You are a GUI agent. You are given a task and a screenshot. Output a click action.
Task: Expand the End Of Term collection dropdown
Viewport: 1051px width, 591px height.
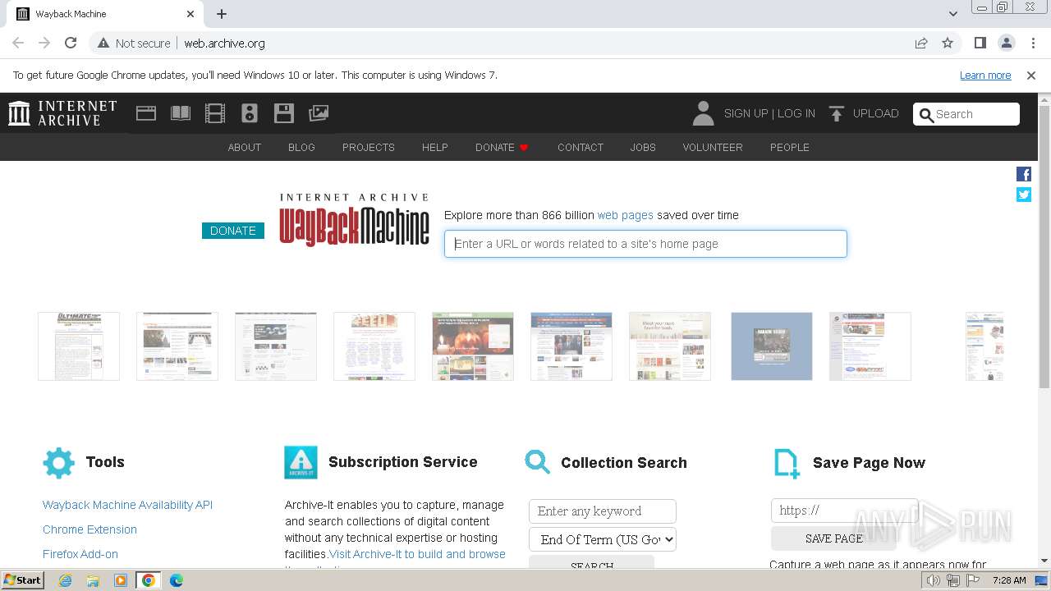(603, 539)
